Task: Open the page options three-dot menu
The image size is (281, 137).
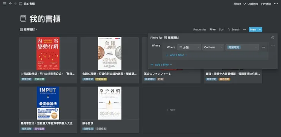Action: (276, 4)
